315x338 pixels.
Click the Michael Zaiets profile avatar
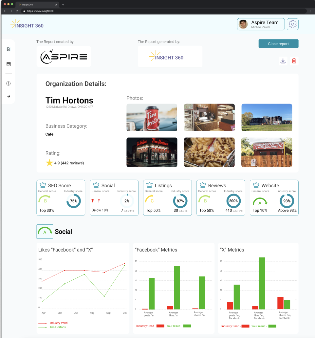243,24
